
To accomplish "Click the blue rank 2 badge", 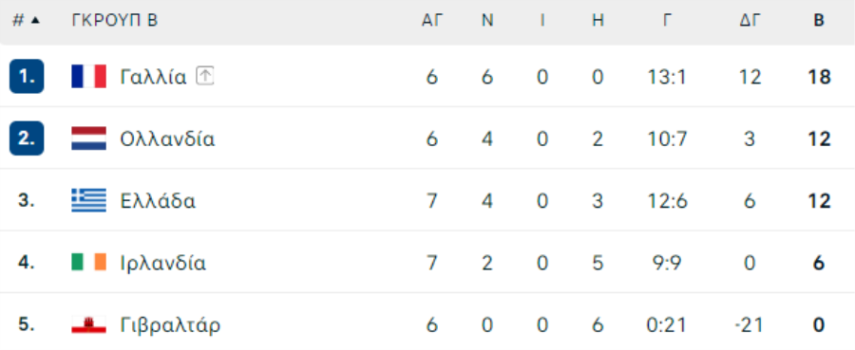I will [27, 138].
